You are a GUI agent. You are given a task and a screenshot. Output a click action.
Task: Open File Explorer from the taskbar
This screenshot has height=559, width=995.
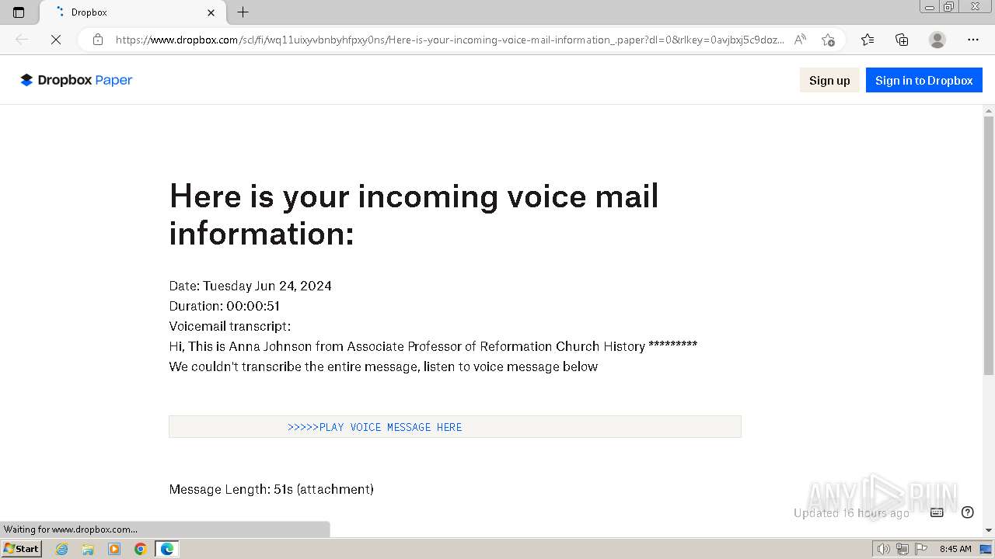(x=88, y=549)
